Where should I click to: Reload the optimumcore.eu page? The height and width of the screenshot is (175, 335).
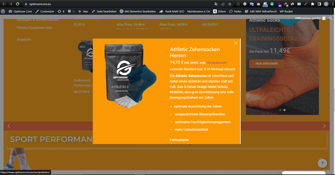[x=18, y=4]
